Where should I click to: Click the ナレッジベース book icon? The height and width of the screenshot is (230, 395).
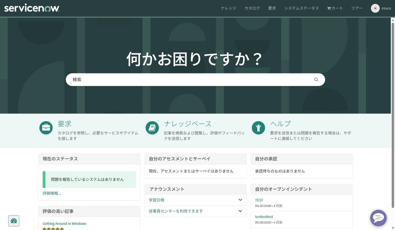pyautogui.click(x=152, y=128)
